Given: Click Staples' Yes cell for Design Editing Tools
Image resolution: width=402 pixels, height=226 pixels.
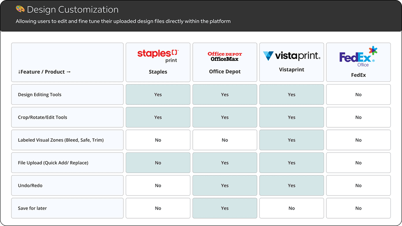Looking at the screenshot, I should coord(158,95).
